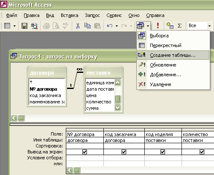Image resolution: width=214 pixels, height=175 pixels.
Task: Uncheck Вывод на экран for № договора
Action: pyautogui.click(x=84, y=152)
